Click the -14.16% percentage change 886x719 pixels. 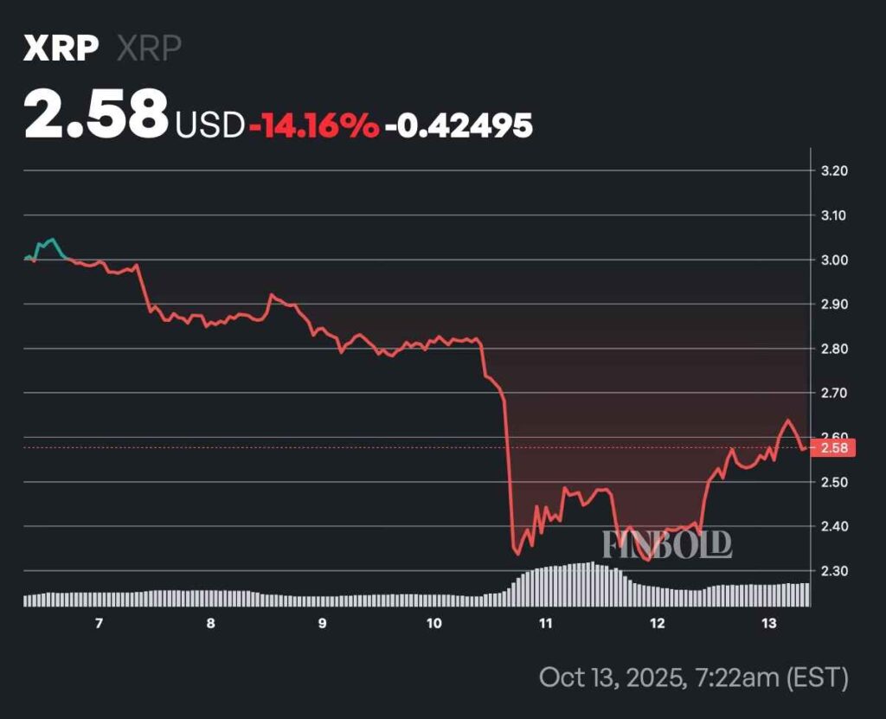[x=314, y=126]
